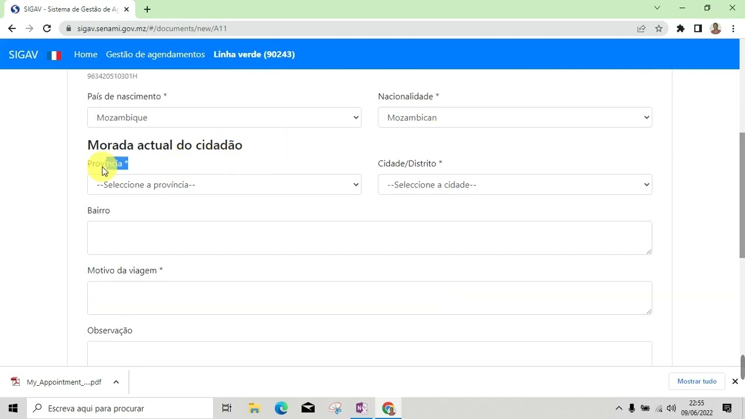Open the Chrome three-dot menu

pyautogui.click(x=733, y=28)
